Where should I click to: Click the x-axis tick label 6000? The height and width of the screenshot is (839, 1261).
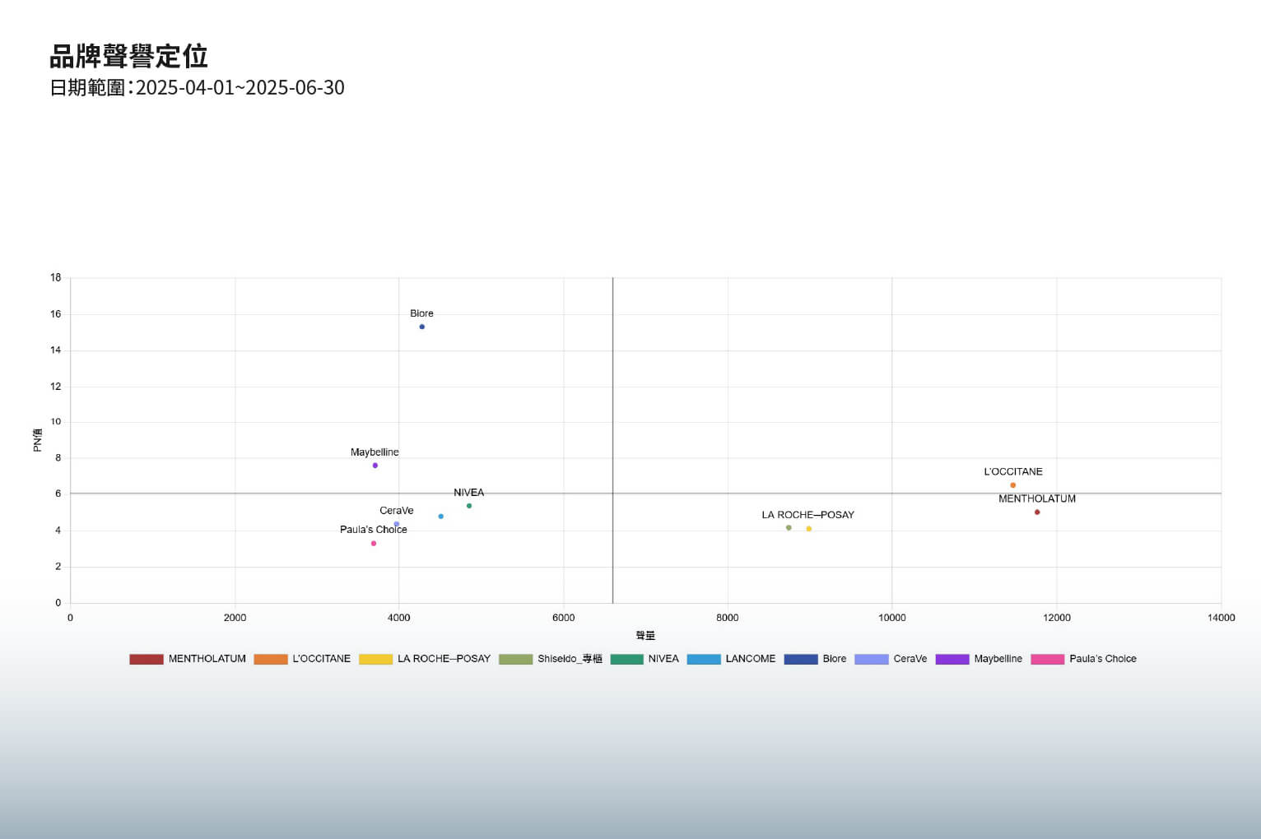tap(564, 618)
